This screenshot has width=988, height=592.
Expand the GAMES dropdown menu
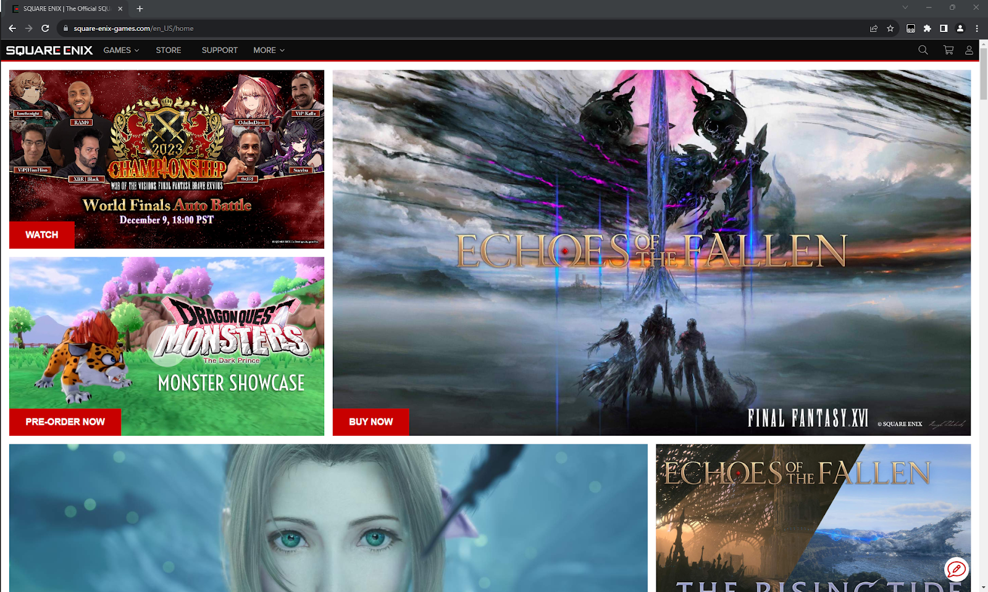tap(121, 50)
